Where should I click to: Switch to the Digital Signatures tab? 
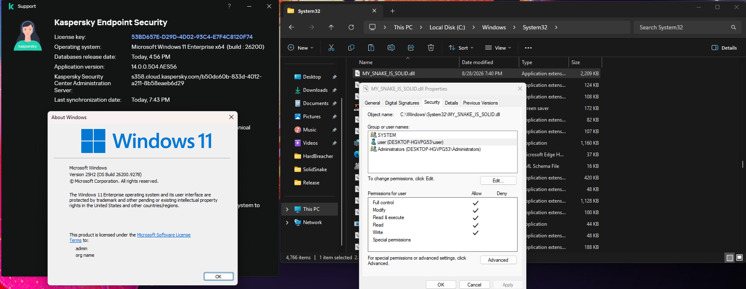coord(402,103)
